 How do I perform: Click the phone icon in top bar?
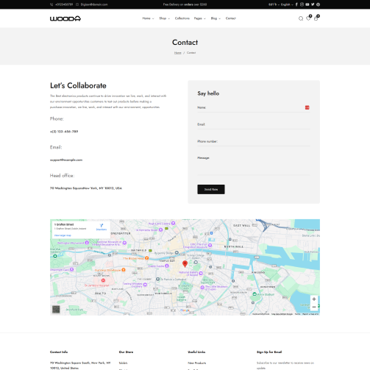click(51, 4)
